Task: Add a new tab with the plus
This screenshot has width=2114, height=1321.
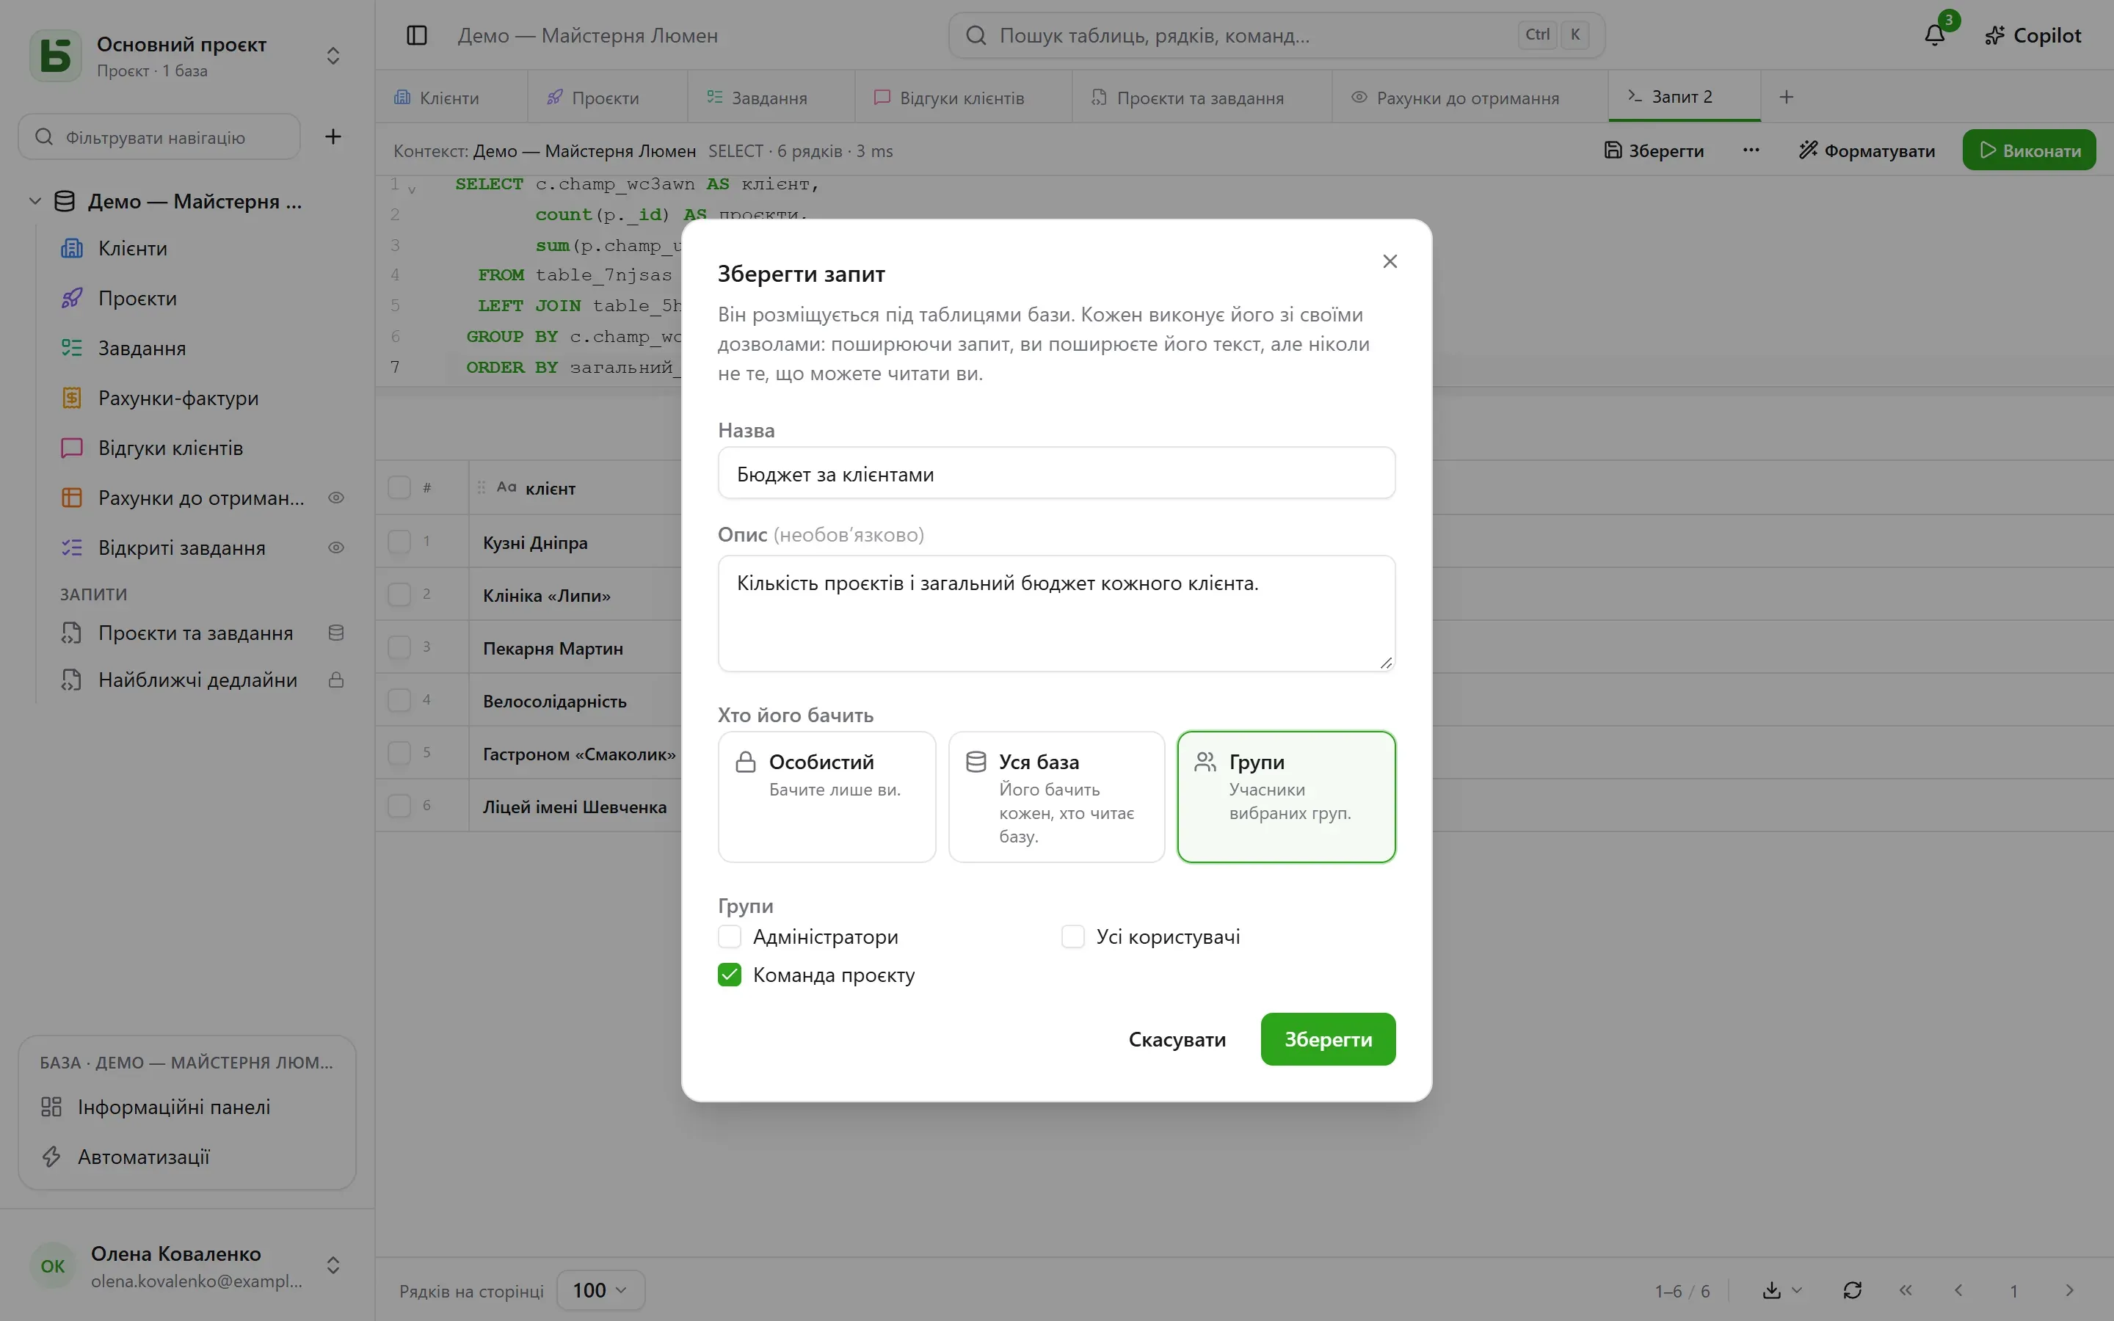Action: tap(1787, 97)
